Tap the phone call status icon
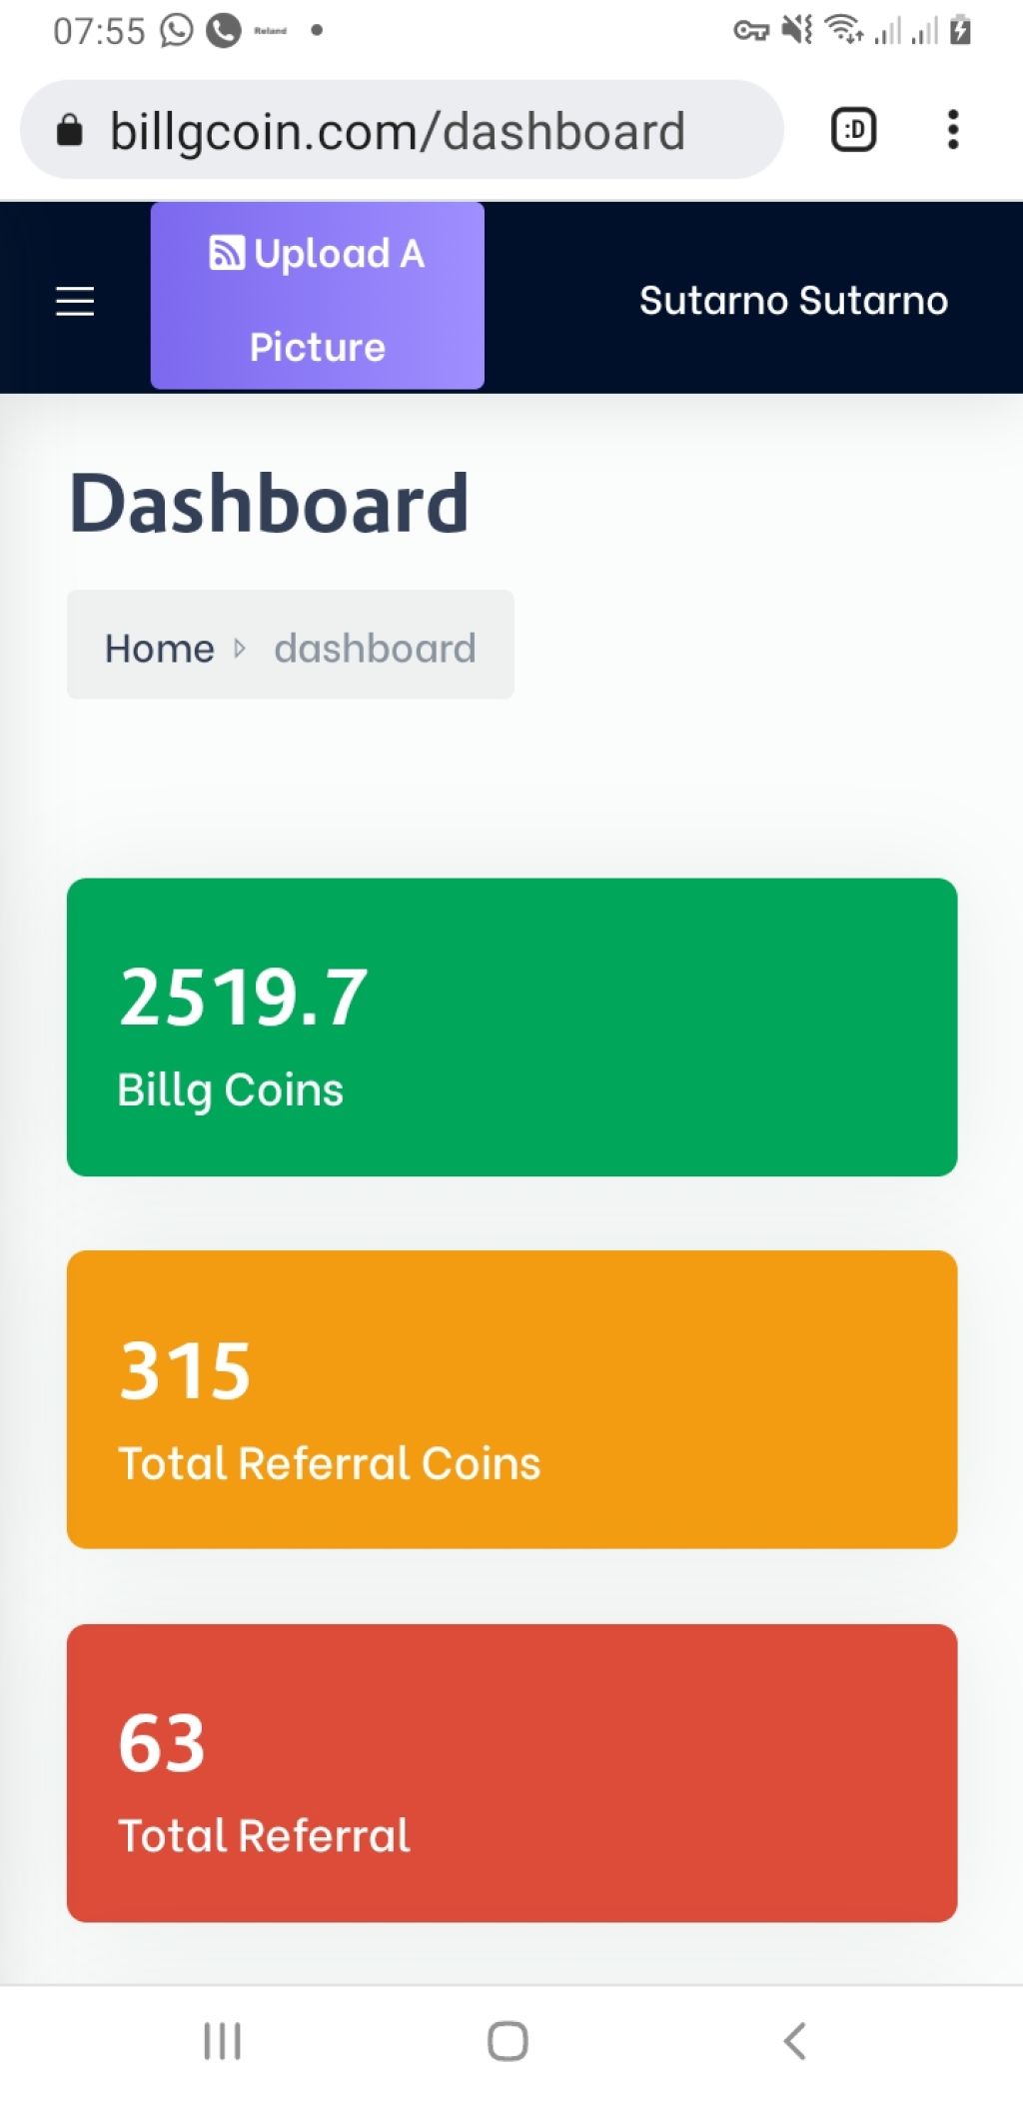1023x2103 pixels. 224,30
